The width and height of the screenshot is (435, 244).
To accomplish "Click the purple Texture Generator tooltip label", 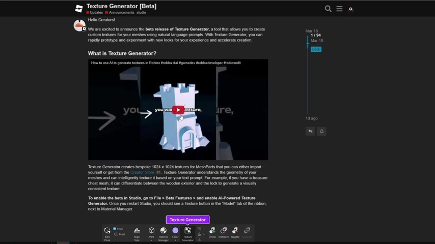I will [187, 220].
